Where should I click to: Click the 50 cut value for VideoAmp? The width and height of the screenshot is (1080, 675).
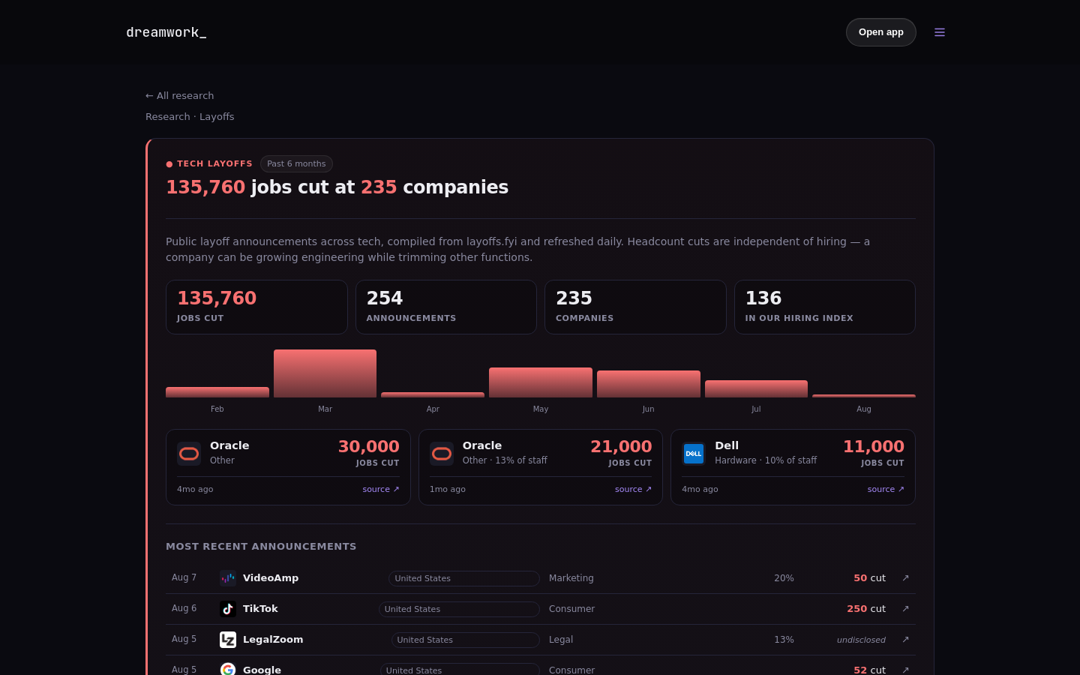pyautogui.click(x=870, y=578)
